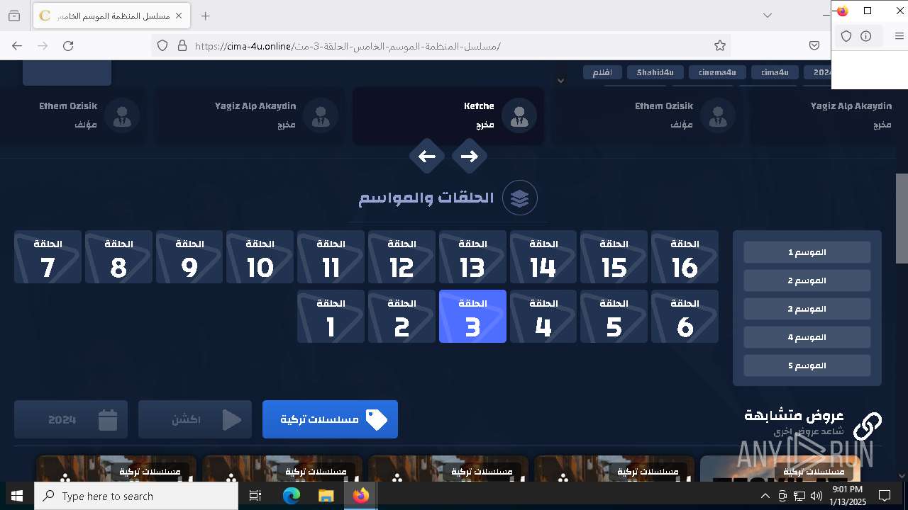
Task: Close the current browser tab
Action: tap(179, 16)
